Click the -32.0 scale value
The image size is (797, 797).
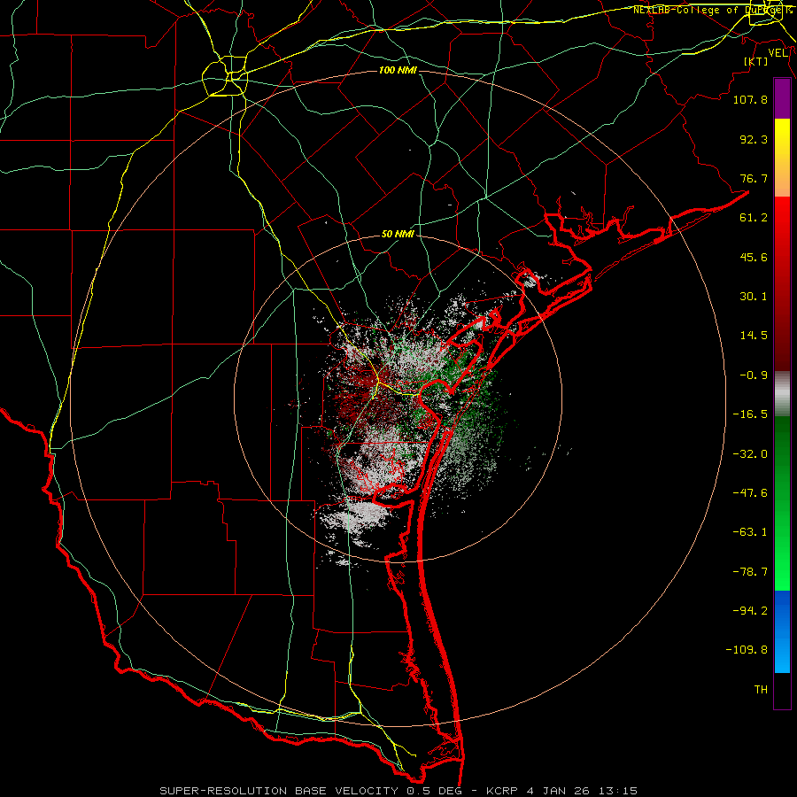tap(750, 454)
